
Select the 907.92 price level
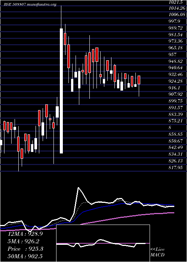point(175,94)
